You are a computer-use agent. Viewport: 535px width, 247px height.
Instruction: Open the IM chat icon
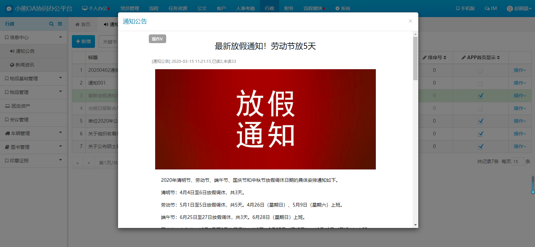(491, 8)
